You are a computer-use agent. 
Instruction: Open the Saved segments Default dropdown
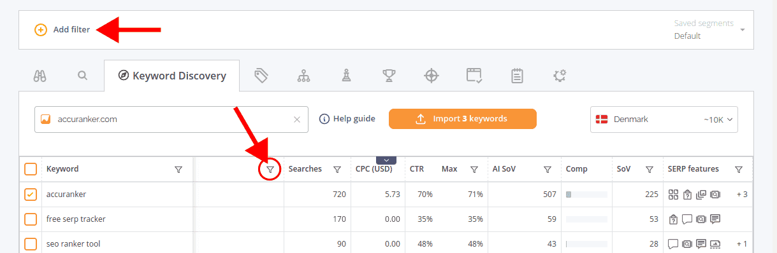click(x=709, y=30)
